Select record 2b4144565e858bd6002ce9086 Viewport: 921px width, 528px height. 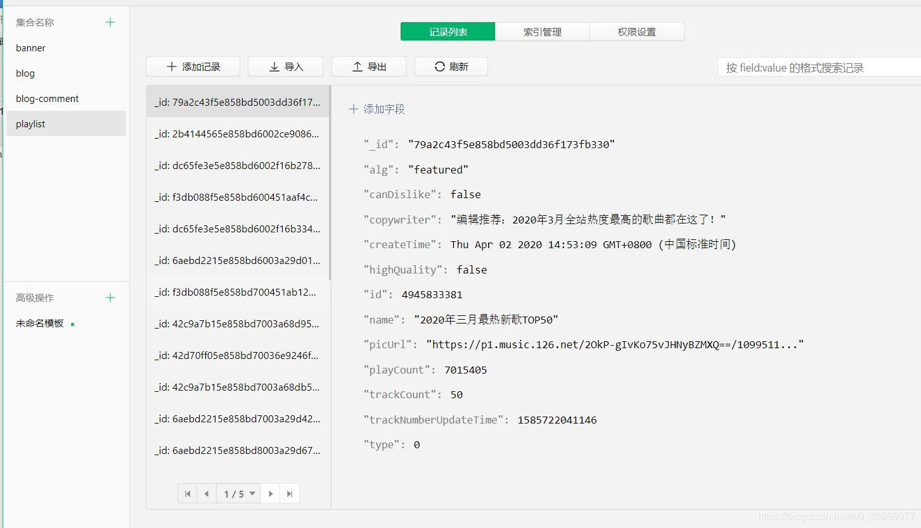[238, 134]
